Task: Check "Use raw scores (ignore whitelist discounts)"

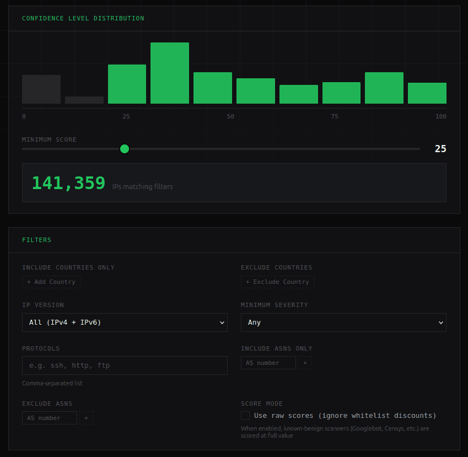Action: pos(245,415)
